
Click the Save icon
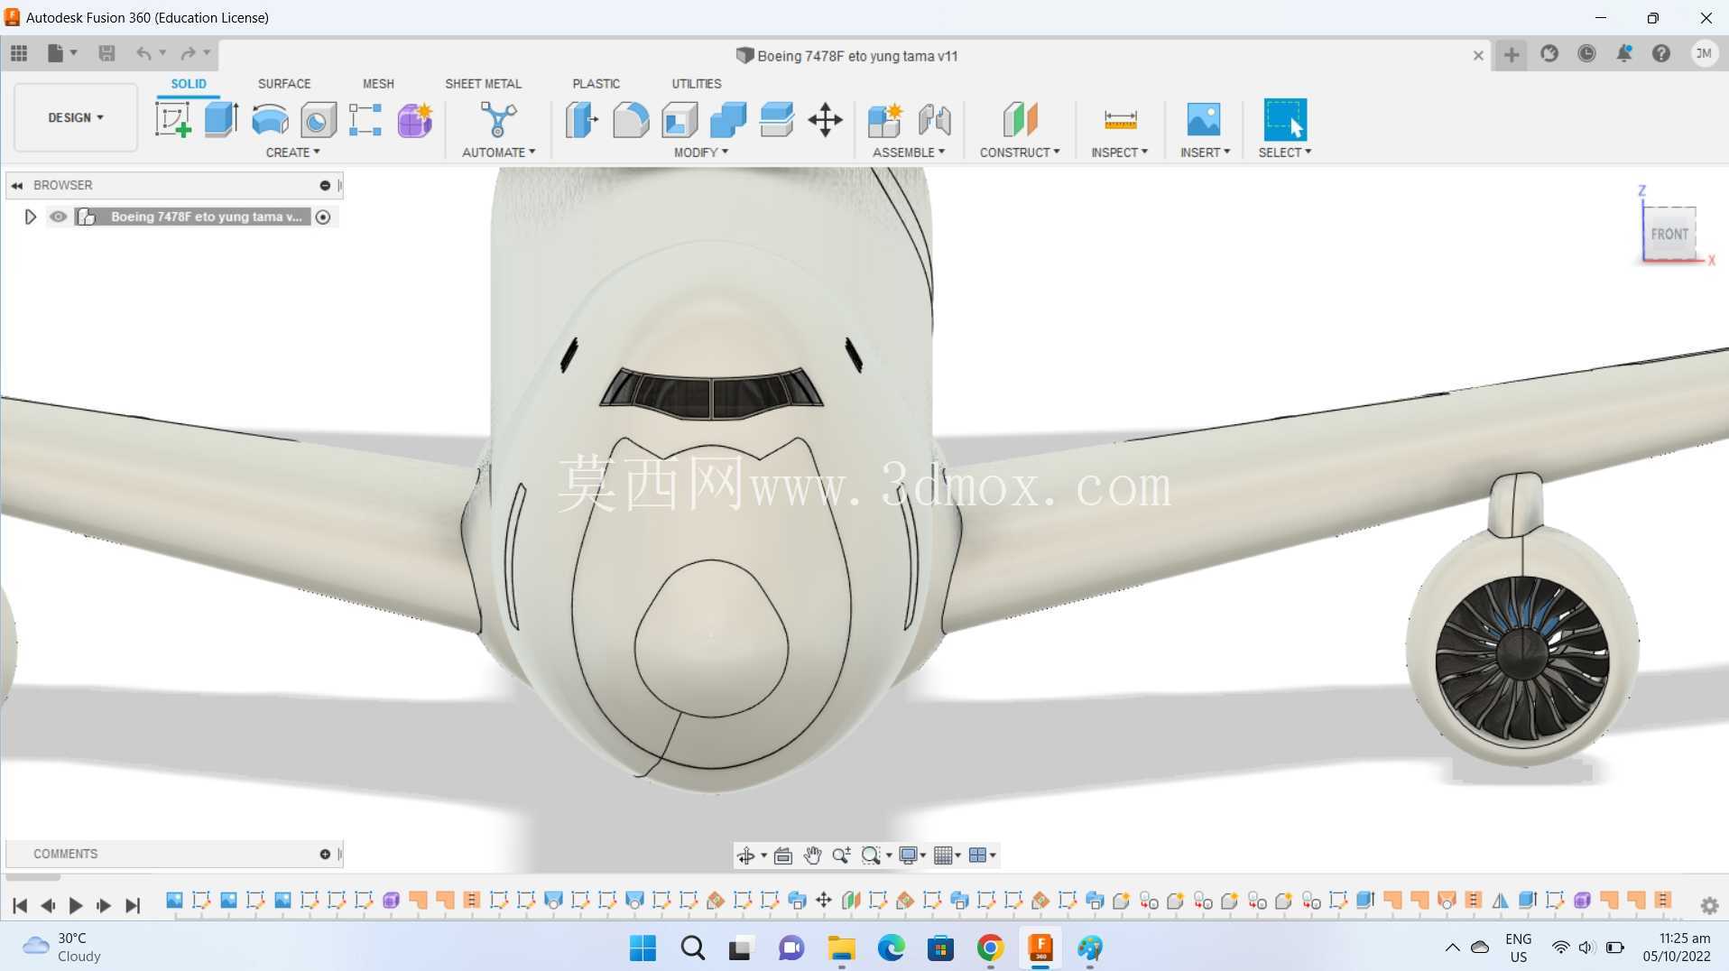[106, 53]
